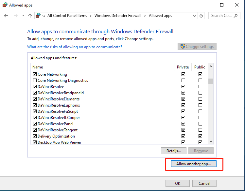Select the Delivery Optimization row text
Image resolution: width=245 pixels, height=191 pixels.
coord(56,136)
